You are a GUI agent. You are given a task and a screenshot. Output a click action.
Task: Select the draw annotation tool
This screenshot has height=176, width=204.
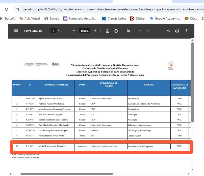point(128,31)
